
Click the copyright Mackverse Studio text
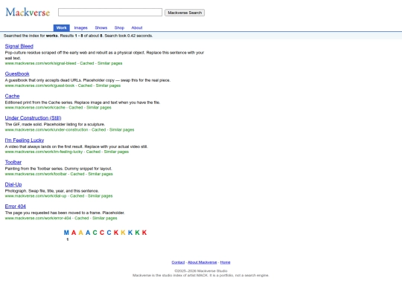(x=201, y=271)
